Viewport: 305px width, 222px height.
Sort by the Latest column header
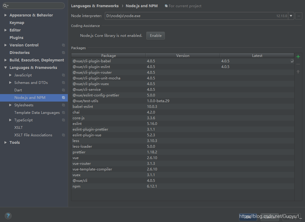coord(257,56)
